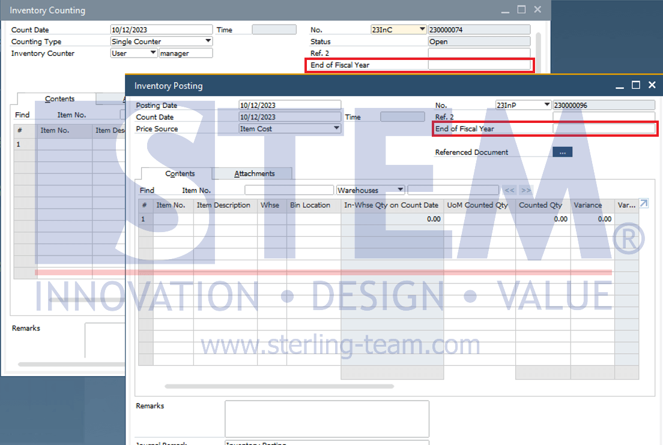Image resolution: width=663 pixels, height=445 pixels.
Task: Go to previous find result arrows
Action: (x=509, y=190)
